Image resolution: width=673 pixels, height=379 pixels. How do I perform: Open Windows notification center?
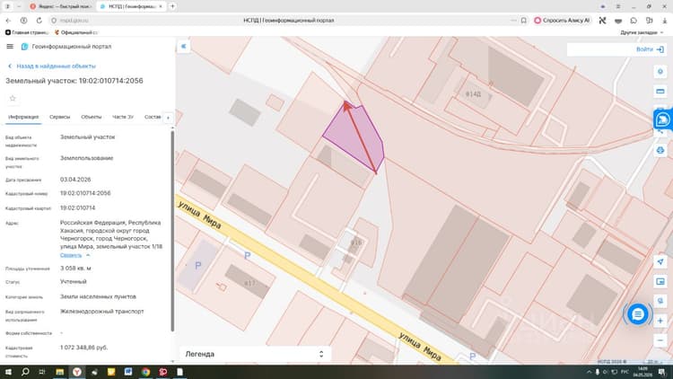[662, 372]
